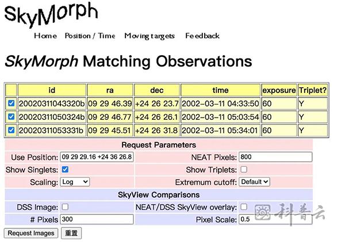Click the SkyView Comparisons section heading
This screenshot has width=345, height=242.
[x=159, y=194]
